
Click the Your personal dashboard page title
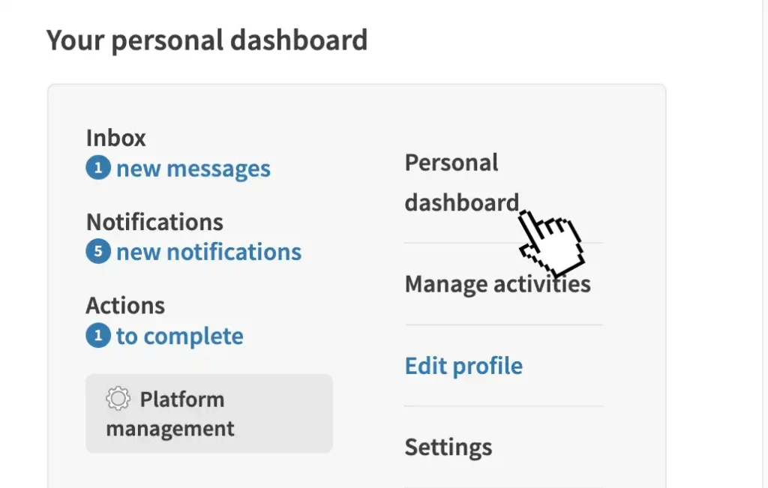207,40
